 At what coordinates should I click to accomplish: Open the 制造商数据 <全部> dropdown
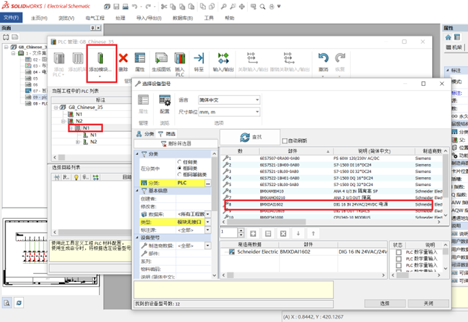(x=208, y=246)
